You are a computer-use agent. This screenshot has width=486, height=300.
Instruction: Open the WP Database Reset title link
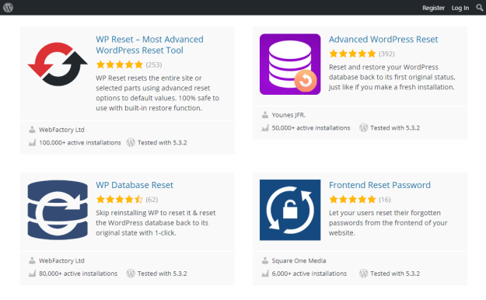click(x=135, y=185)
